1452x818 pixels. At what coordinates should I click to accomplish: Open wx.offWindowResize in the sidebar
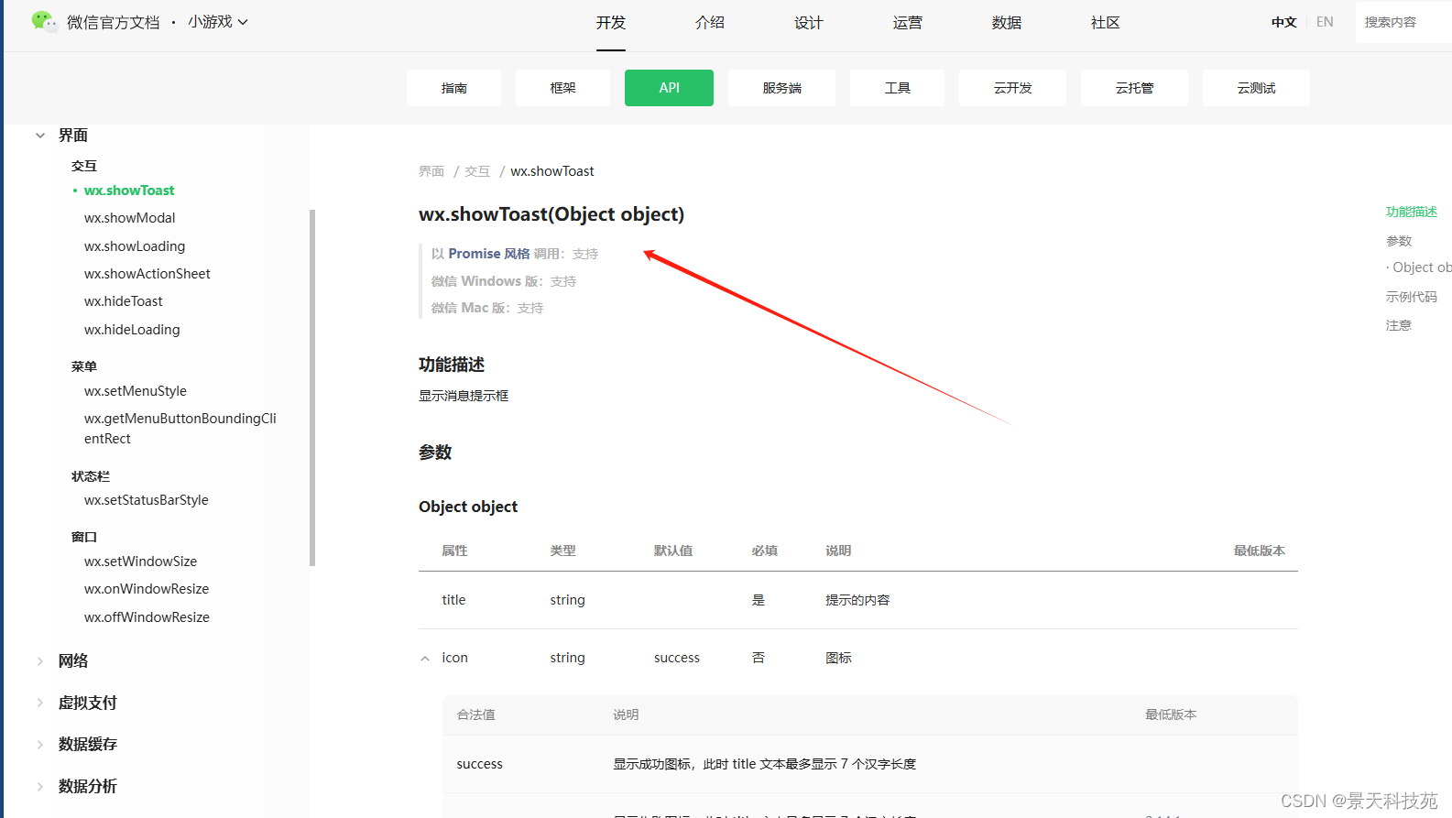coord(147,617)
